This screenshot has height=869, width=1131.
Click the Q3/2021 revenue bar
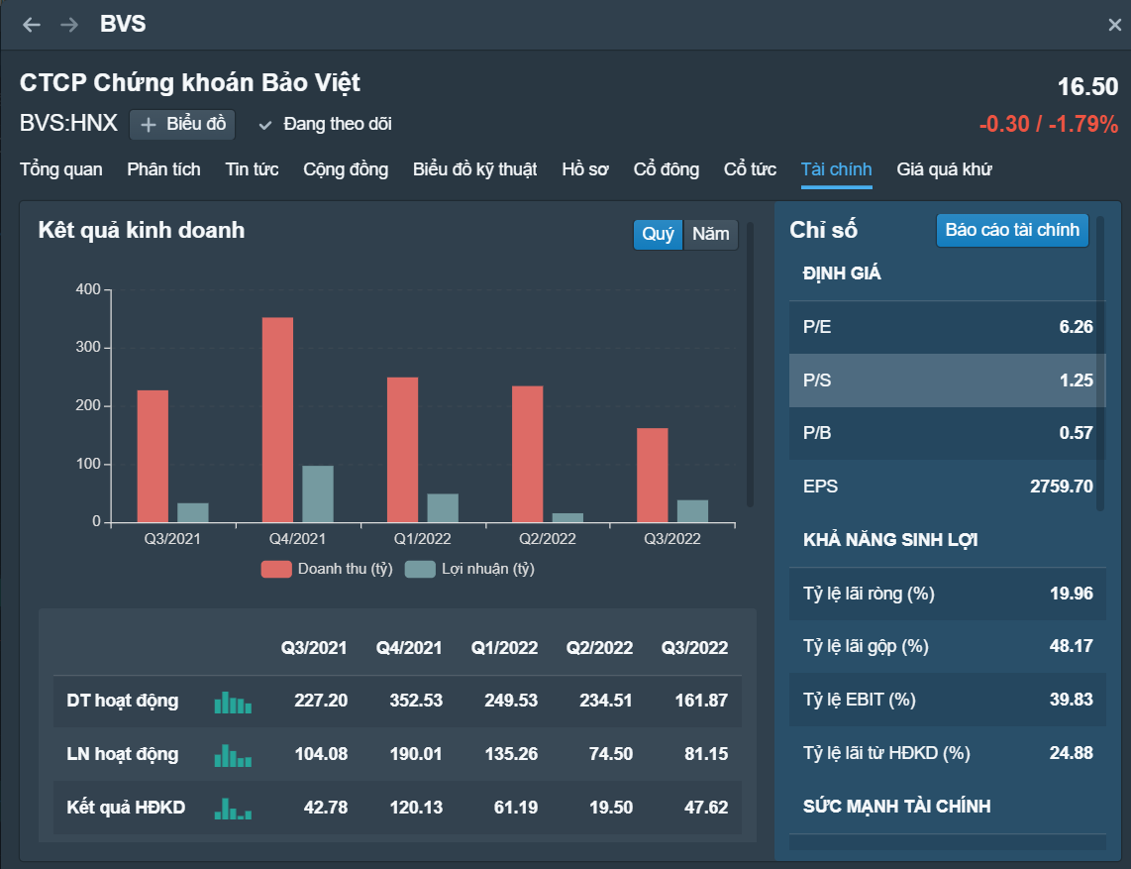tap(153, 456)
